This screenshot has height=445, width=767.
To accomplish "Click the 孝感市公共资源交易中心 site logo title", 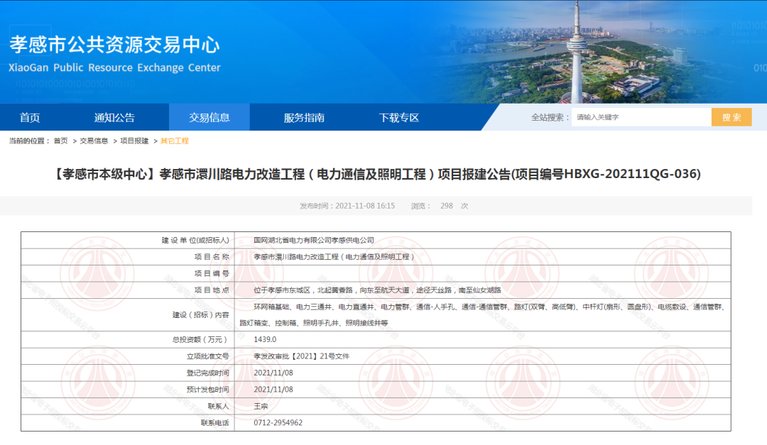I will pos(114,45).
